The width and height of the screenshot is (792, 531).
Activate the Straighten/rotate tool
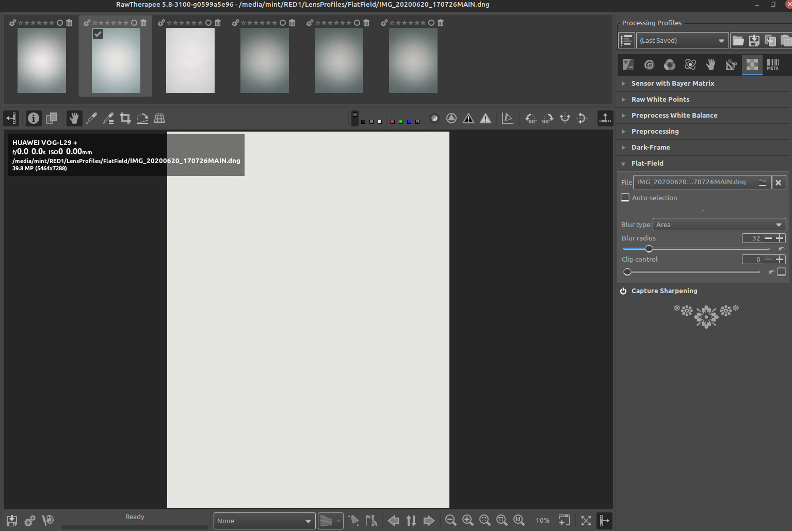click(x=142, y=118)
